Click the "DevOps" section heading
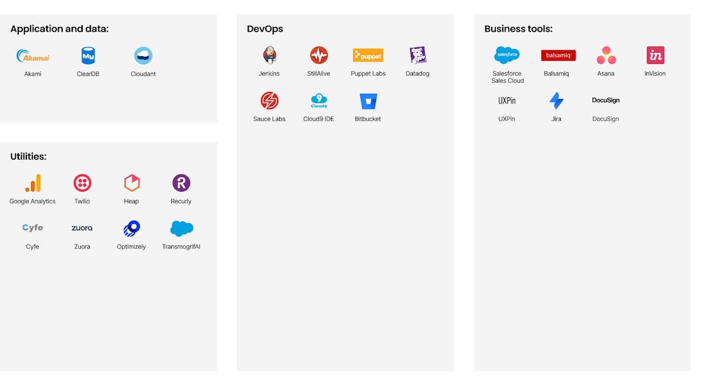 pyautogui.click(x=265, y=29)
